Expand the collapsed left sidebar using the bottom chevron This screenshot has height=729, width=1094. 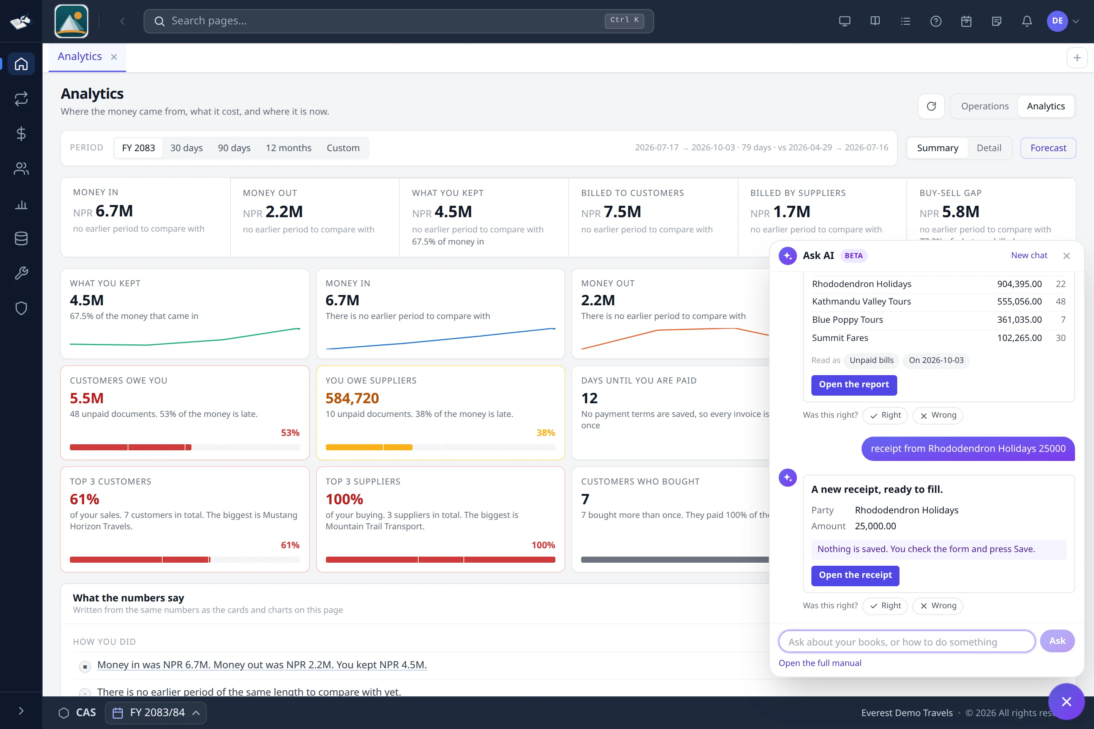[21, 710]
